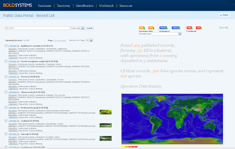Viewport: 235px width, 149px height.
Task: Open the Taxonomy menu
Action: pos(64,6)
